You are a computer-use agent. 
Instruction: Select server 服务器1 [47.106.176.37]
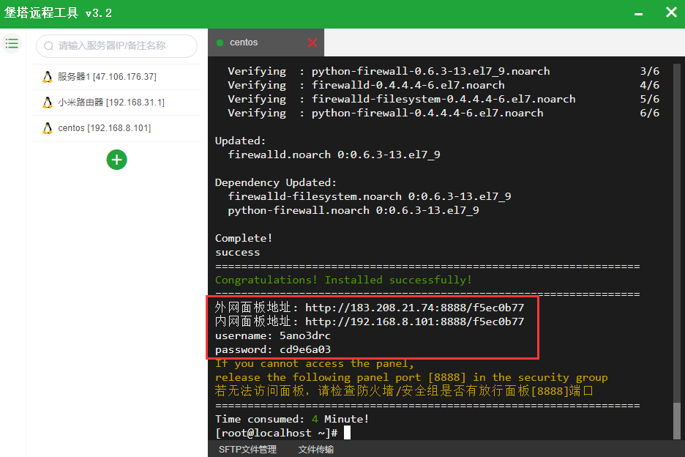click(116, 77)
